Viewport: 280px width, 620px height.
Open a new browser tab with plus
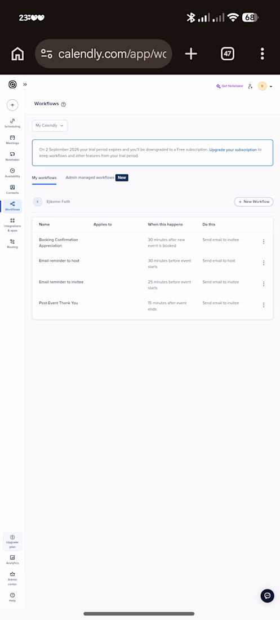tap(191, 54)
